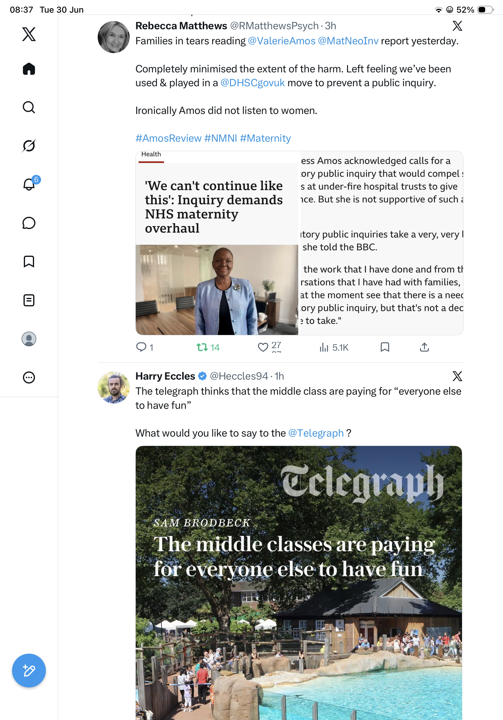Open the profile avatar in sidebar
The image size is (503, 720).
tap(29, 339)
